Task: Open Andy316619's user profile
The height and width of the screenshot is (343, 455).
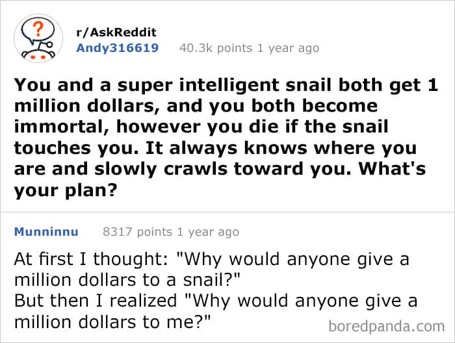Action: [x=117, y=48]
